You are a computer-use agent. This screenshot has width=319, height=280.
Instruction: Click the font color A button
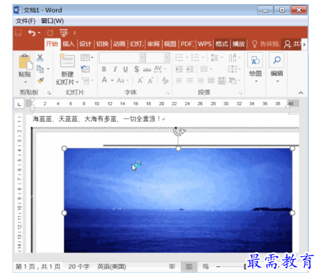pyautogui.click(x=104, y=80)
